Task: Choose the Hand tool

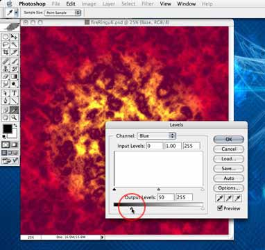Action: pos(6,117)
